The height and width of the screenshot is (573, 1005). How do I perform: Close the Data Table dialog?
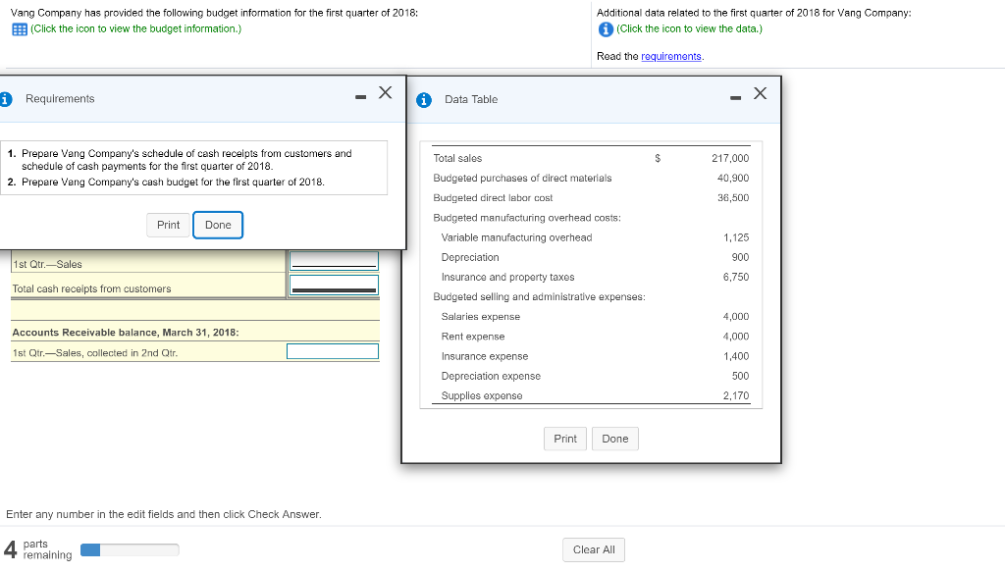coord(760,93)
